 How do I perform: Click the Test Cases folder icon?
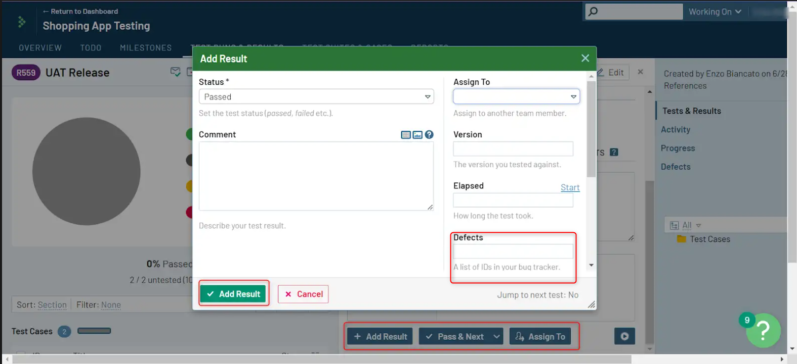(682, 239)
